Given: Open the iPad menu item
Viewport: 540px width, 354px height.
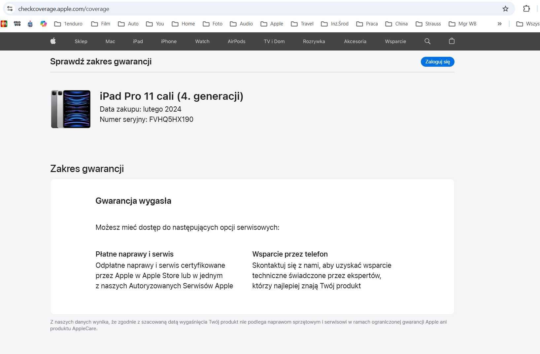Looking at the screenshot, I should pyautogui.click(x=138, y=41).
